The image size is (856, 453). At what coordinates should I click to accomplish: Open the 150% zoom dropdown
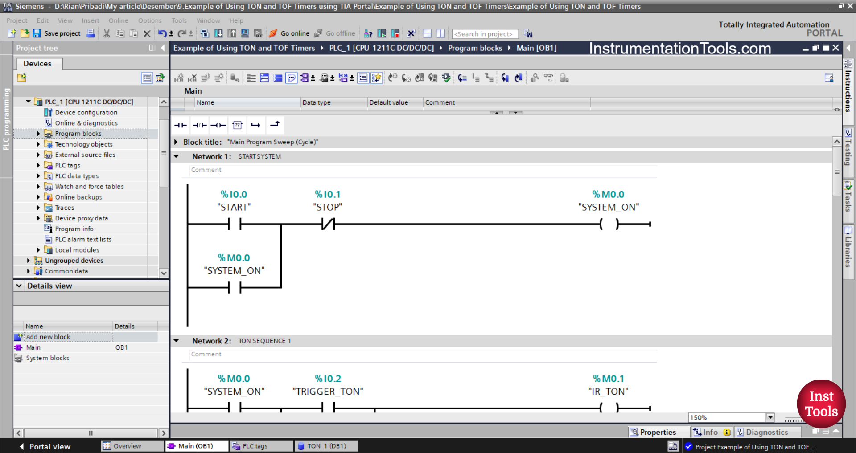tap(771, 417)
